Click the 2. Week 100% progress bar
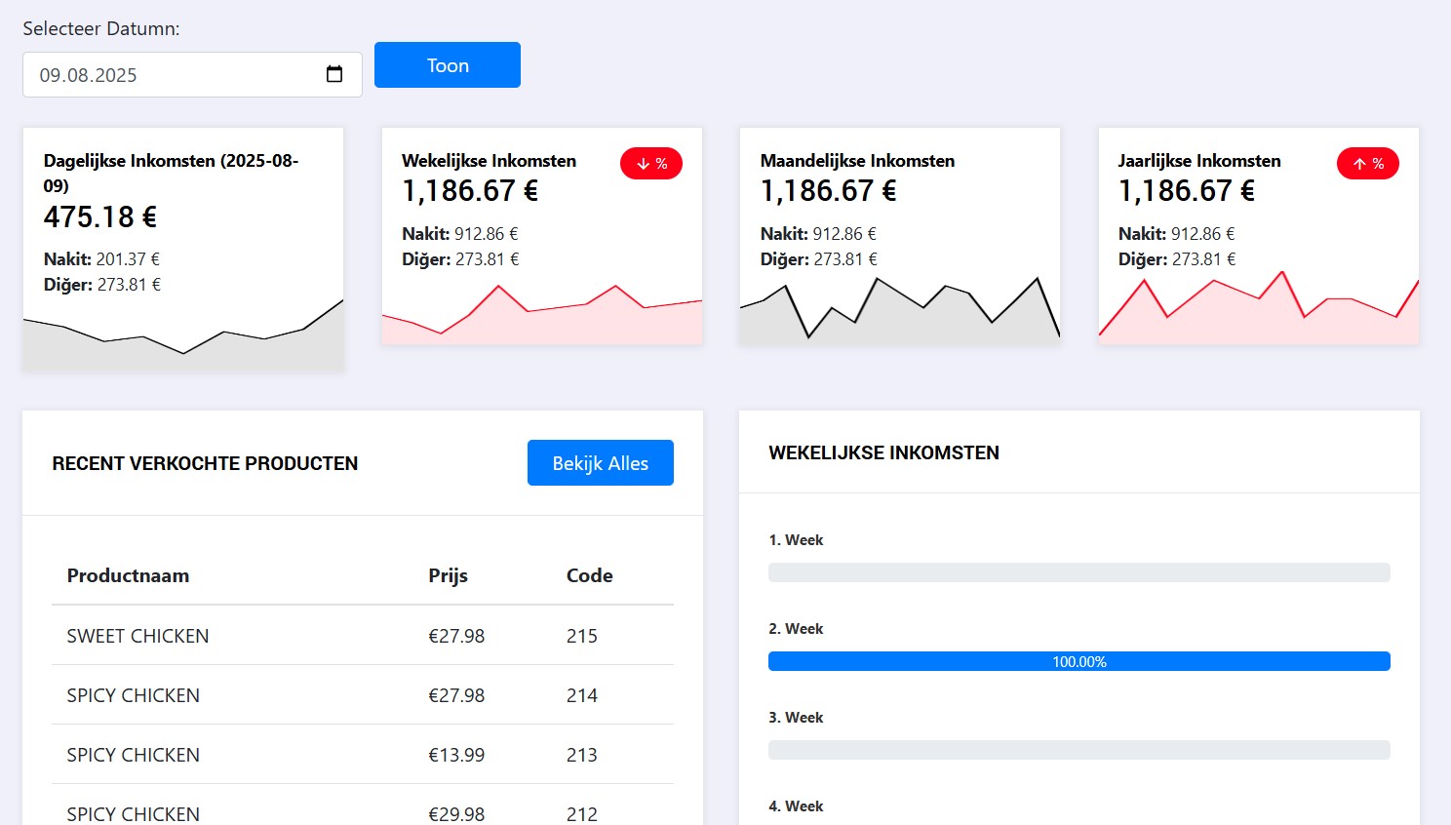 (1078, 661)
